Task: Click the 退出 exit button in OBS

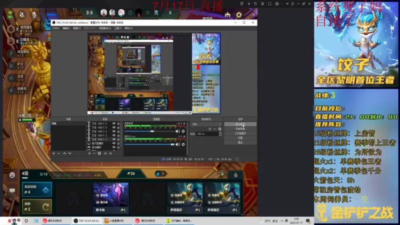Action: pyautogui.click(x=240, y=142)
